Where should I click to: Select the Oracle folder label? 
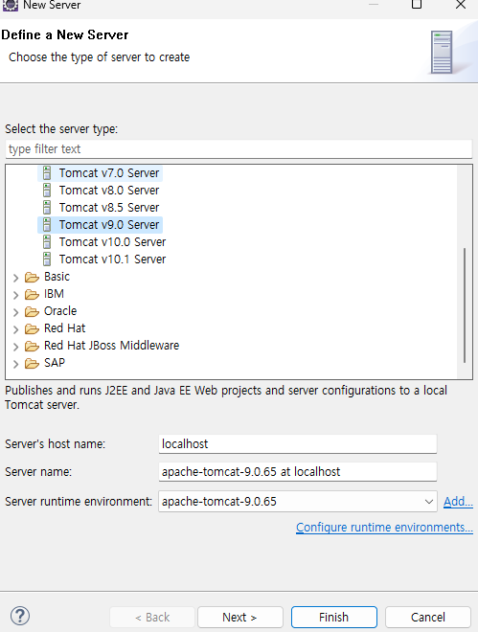click(60, 311)
